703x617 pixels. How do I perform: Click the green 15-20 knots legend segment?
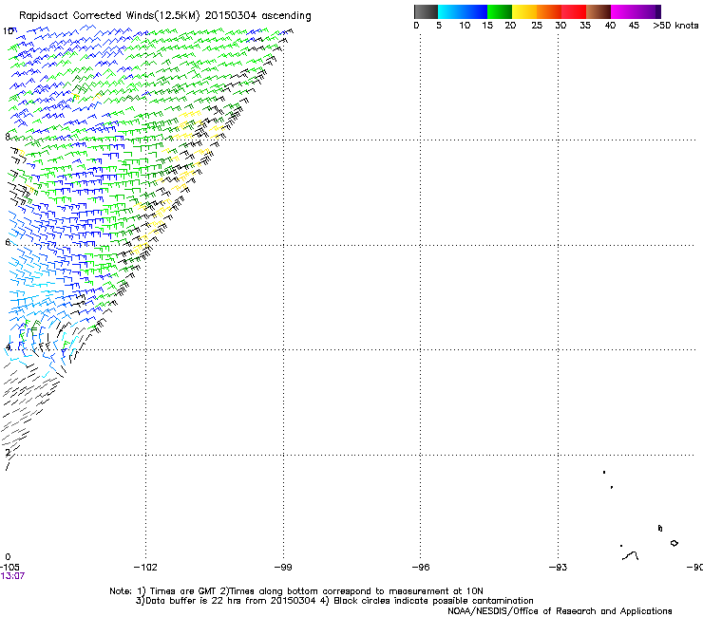click(x=500, y=11)
